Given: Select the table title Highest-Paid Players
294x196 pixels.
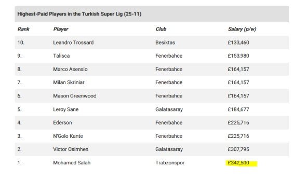Looking at the screenshot, I should click(x=79, y=14).
